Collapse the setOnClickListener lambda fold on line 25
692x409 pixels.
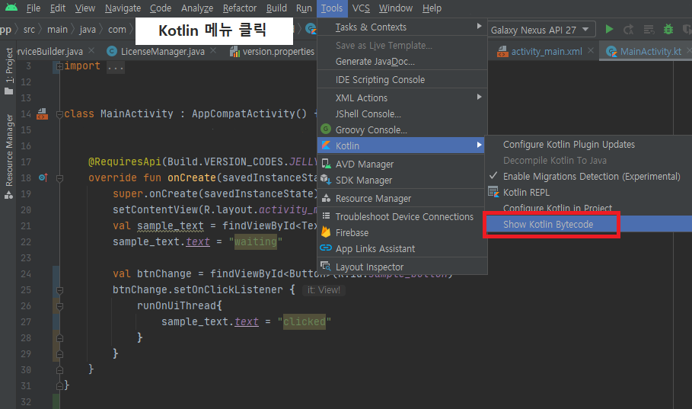[x=59, y=290]
